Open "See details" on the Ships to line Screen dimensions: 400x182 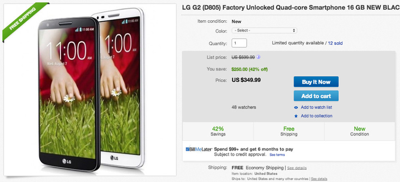tap(319, 179)
